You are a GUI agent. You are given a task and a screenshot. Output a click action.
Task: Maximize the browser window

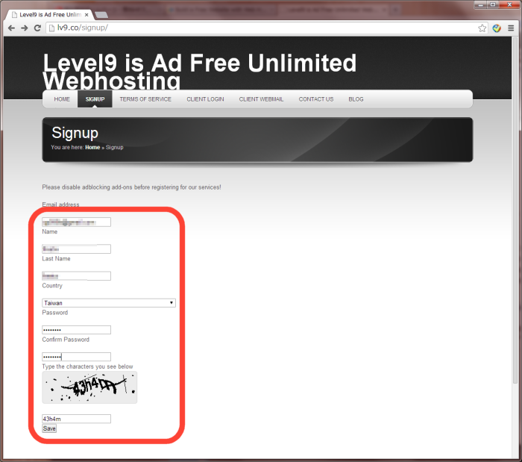(x=493, y=4)
